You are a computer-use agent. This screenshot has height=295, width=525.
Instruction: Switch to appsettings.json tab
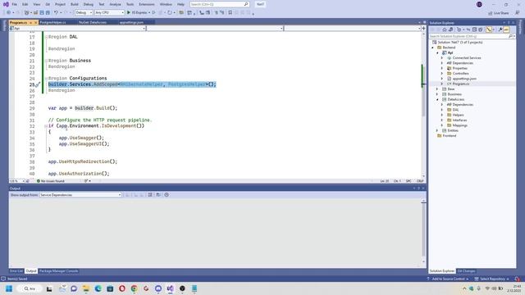[x=131, y=22]
